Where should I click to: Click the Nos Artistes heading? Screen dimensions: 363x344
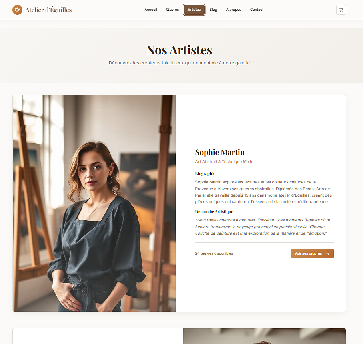coord(180,50)
